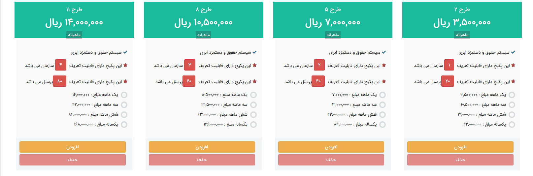
Task: Click star beside سازمان feature in طرح ۲
Action: (x=513, y=65)
